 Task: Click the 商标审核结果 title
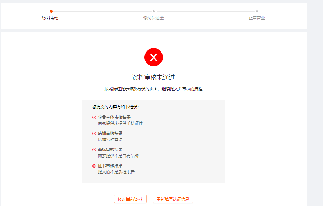coord(110,149)
